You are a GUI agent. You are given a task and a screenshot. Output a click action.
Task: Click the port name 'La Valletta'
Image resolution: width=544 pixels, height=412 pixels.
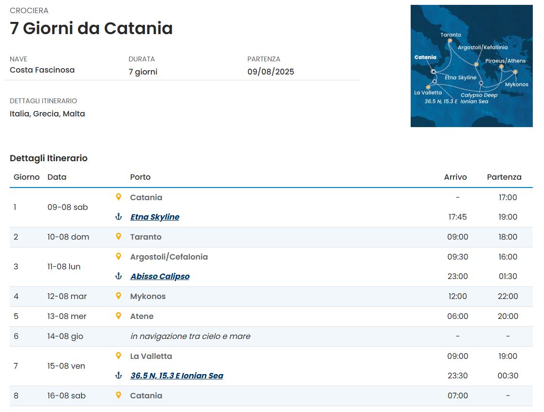coord(151,356)
